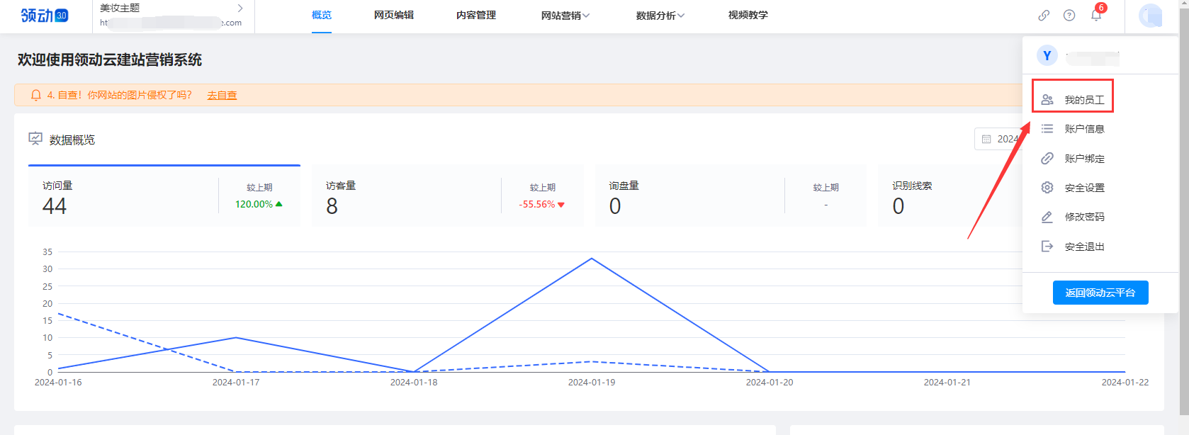Click the link chain icon in header

[x=1044, y=16]
